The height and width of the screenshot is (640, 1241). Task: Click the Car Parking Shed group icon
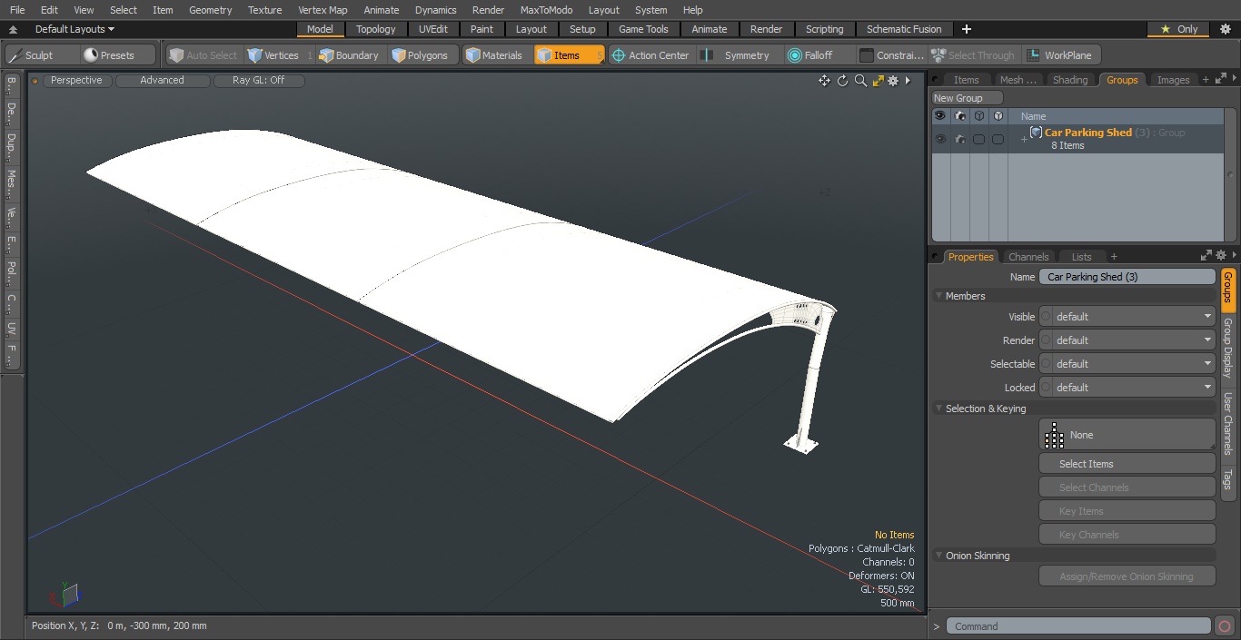[1036, 133]
